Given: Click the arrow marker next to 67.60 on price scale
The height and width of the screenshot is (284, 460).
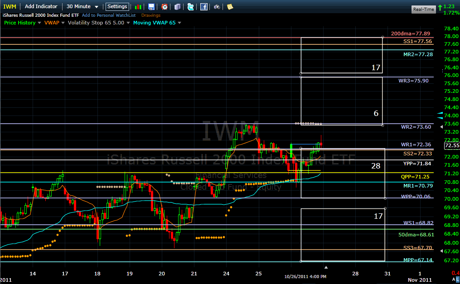Looking at the screenshot, I should click(441, 251).
